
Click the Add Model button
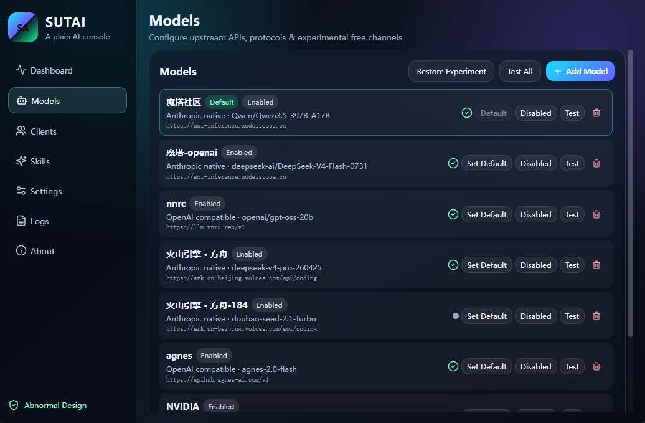coord(580,71)
